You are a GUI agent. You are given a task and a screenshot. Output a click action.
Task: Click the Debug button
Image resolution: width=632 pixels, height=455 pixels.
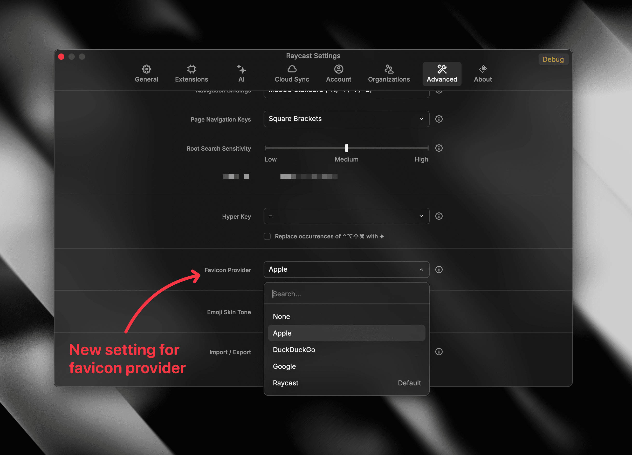coord(553,59)
